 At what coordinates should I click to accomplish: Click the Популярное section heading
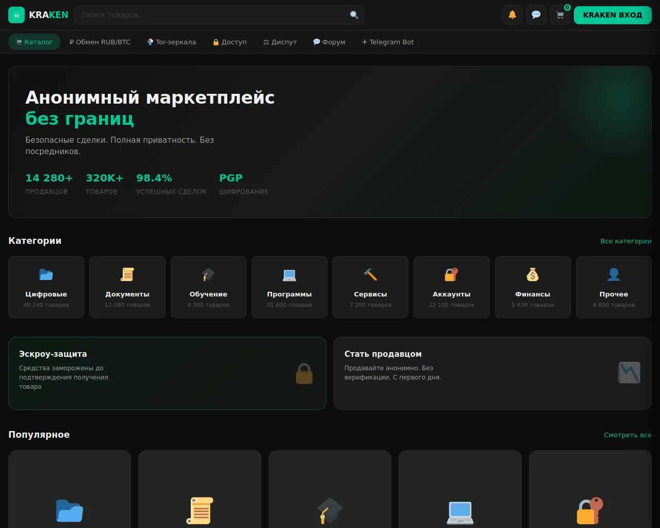point(39,435)
